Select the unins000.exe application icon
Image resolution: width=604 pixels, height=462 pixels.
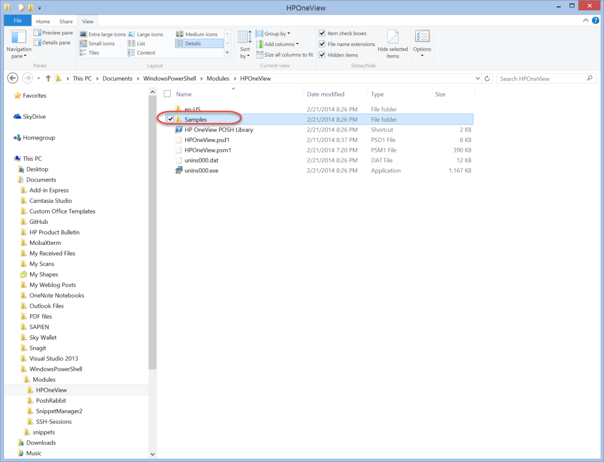point(179,171)
